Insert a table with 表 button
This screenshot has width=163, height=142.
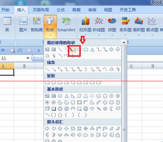click(7, 24)
